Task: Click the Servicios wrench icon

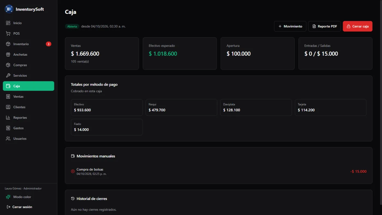Action: click(8, 76)
